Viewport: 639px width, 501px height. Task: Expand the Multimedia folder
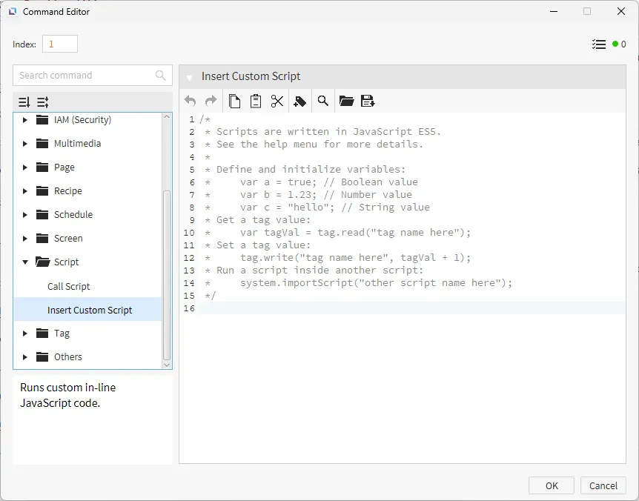[25, 144]
